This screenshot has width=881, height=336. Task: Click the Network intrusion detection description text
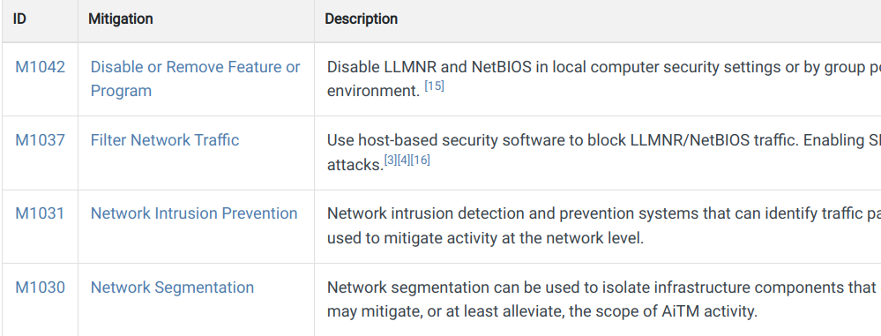(x=604, y=226)
